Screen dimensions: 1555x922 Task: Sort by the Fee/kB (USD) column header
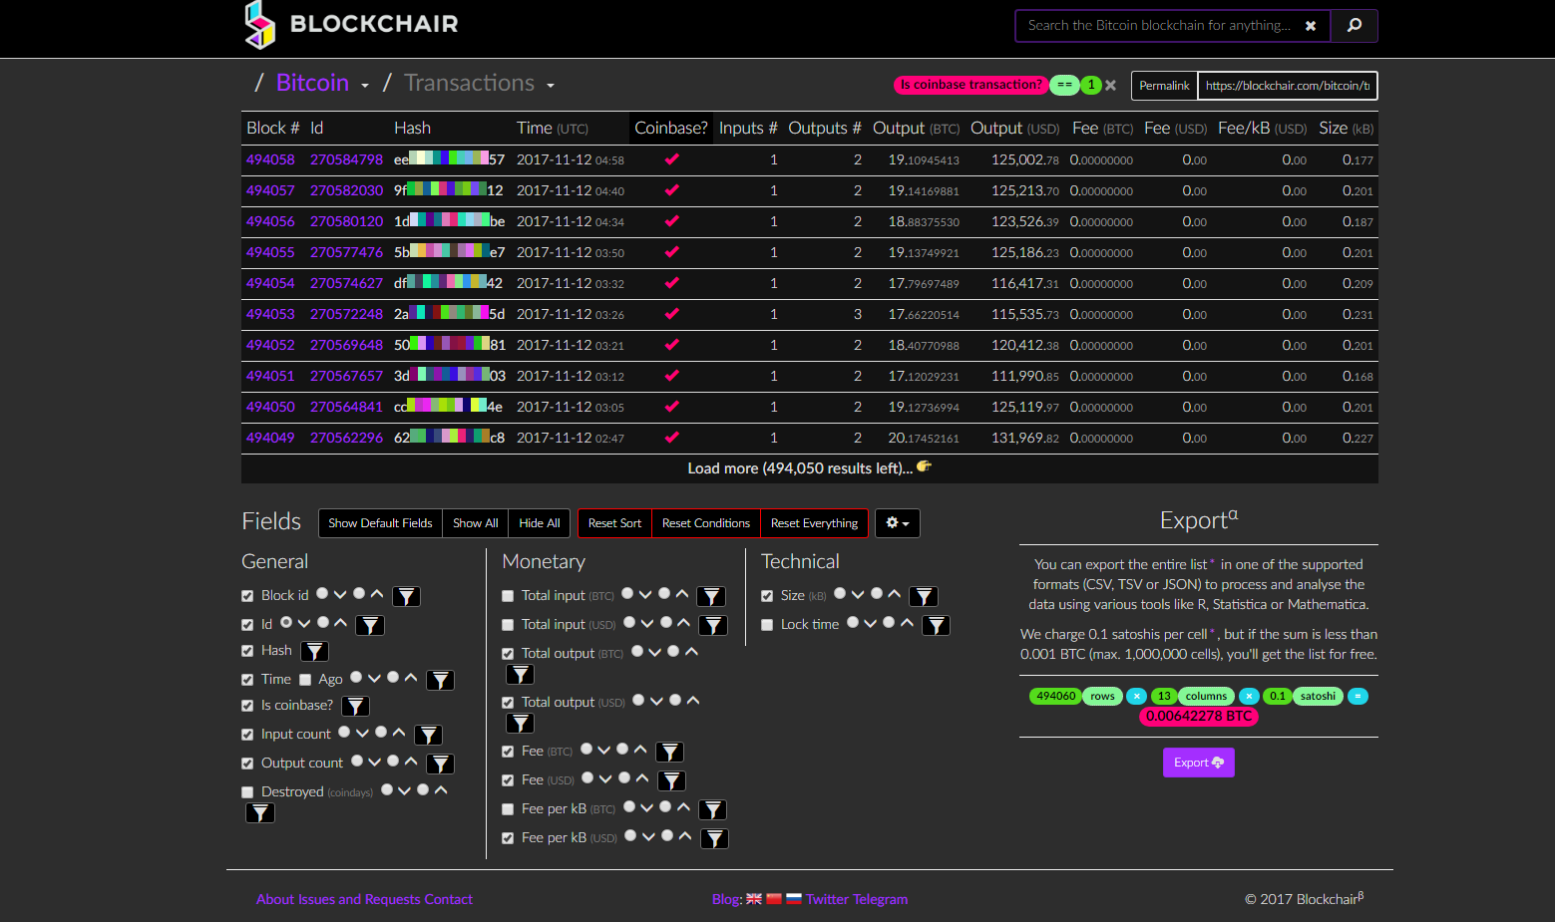(1262, 129)
